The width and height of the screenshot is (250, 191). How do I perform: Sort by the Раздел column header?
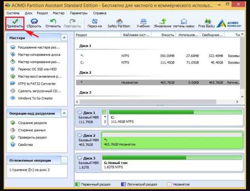(x=97, y=35)
